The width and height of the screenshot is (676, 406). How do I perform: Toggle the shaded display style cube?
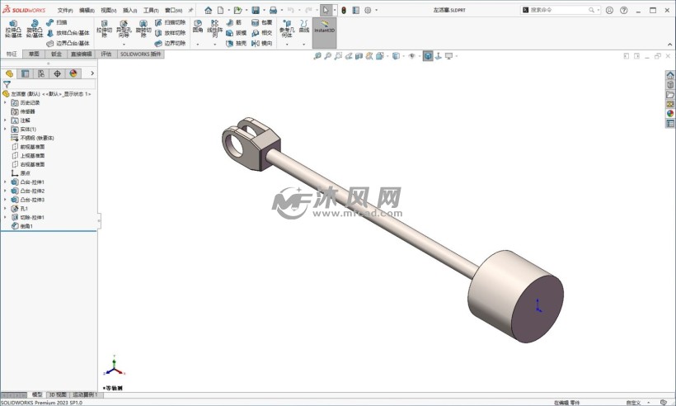coord(428,56)
